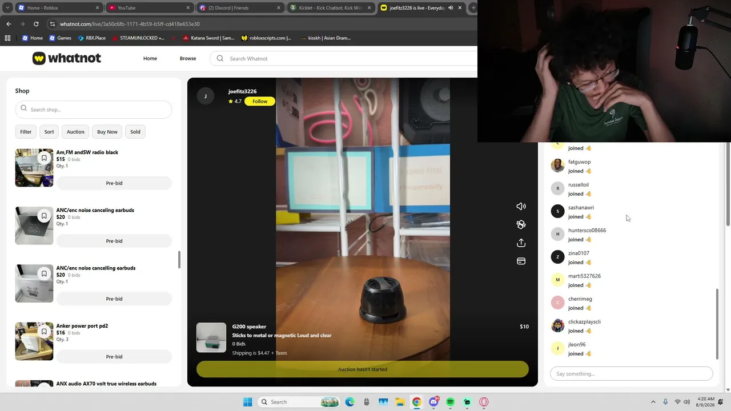The height and width of the screenshot is (411, 731).
Task: Switch to the Discord Friends tab
Action: tap(239, 8)
